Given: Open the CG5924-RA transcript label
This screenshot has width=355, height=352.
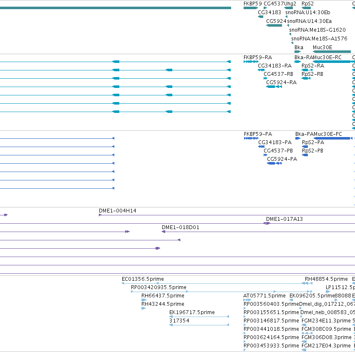Looking at the screenshot, I should tap(281, 82).
